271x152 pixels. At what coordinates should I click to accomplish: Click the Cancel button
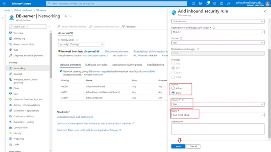(193, 146)
